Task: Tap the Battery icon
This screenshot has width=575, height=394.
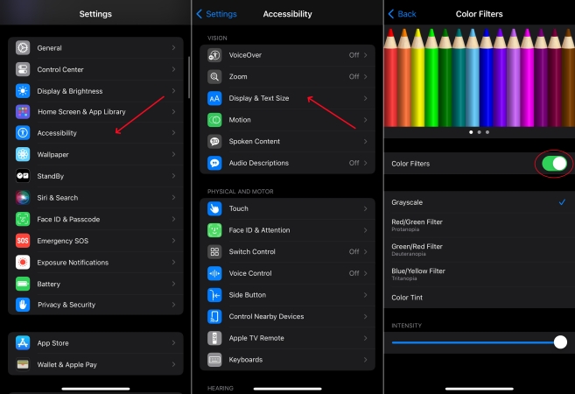Action: click(x=23, y=284)
